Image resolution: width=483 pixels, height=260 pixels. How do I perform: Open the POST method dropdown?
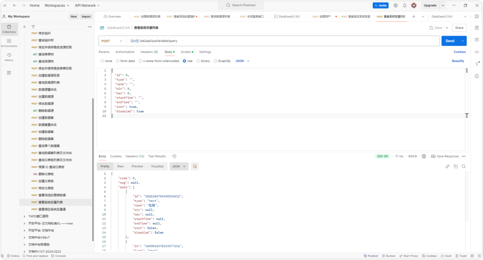pyautogui.click(x=112, y=41)
